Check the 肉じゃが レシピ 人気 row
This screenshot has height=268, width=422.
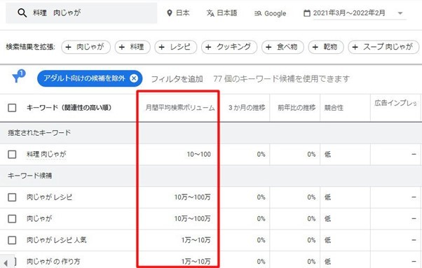(12, 240)
